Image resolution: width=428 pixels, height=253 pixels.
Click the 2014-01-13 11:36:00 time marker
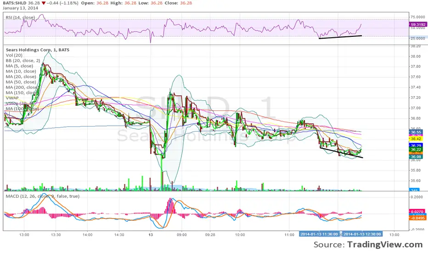coord(319,234)
